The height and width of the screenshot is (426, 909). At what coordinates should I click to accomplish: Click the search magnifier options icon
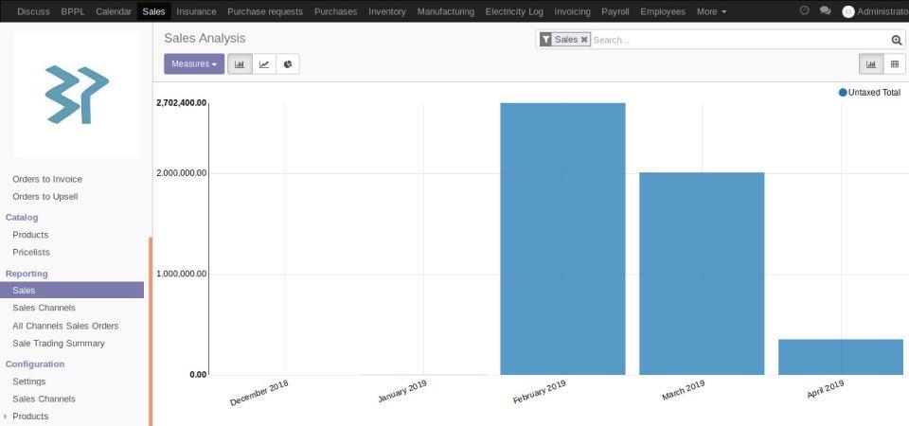[896, 40]
